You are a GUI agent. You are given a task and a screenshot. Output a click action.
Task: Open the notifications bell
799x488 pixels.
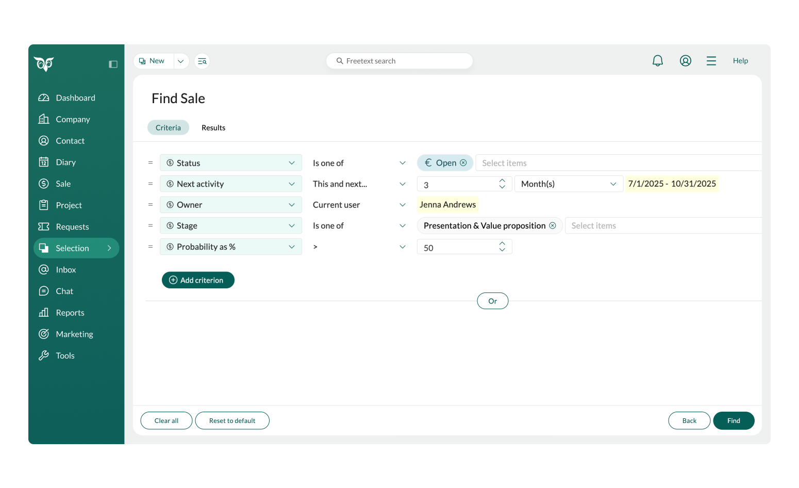point(657,61)
